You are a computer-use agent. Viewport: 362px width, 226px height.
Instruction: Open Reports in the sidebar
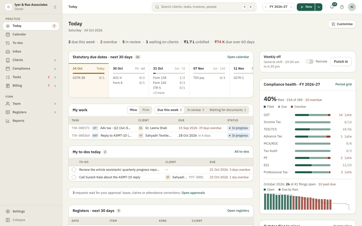coord(31,121)
